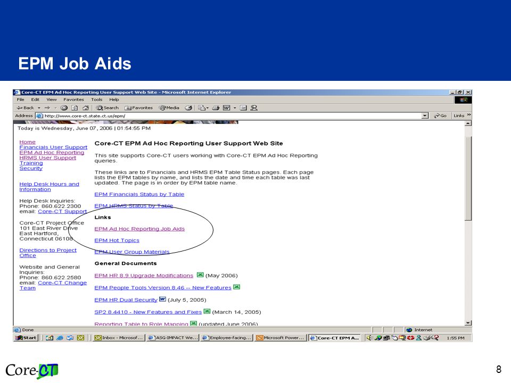Click the Mail icon in toolbar
The width and height of the screenshot is (511, 383).
[x=202, y=108]
